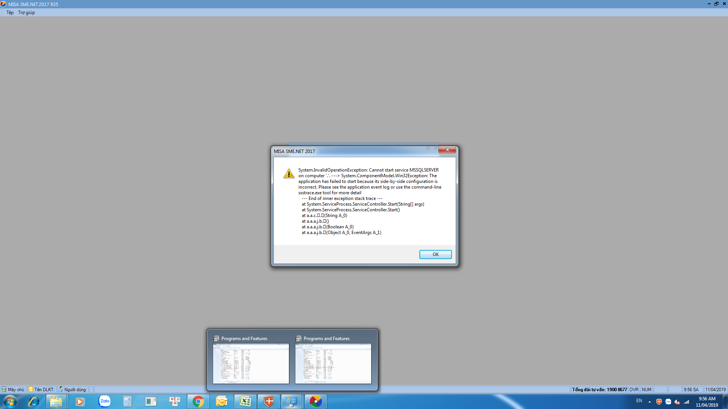Select the second Programs and Features thumbnail preview
Screen dimensions: 728x409
pyautogui.click(x=333, y=364)
